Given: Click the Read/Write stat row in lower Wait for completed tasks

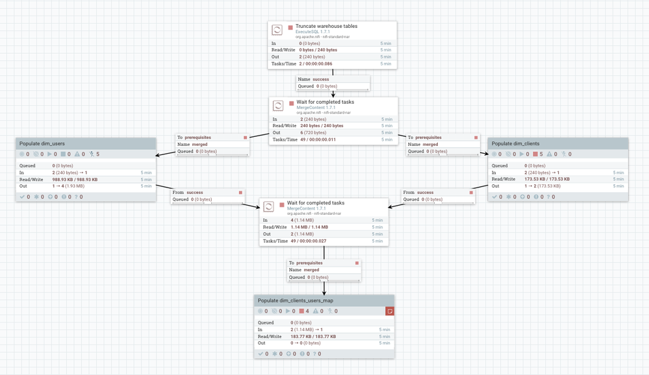Looking at the screenshot, I should tap(305, 226).
